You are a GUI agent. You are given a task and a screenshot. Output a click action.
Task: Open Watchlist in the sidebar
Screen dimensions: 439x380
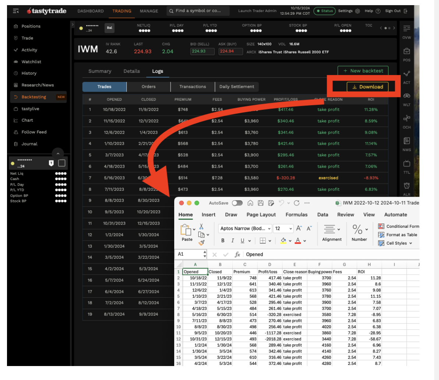(x=31, y=62)
